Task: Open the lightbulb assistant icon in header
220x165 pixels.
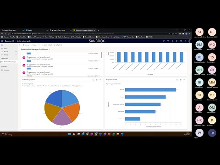Action: (x=168, y=41)
